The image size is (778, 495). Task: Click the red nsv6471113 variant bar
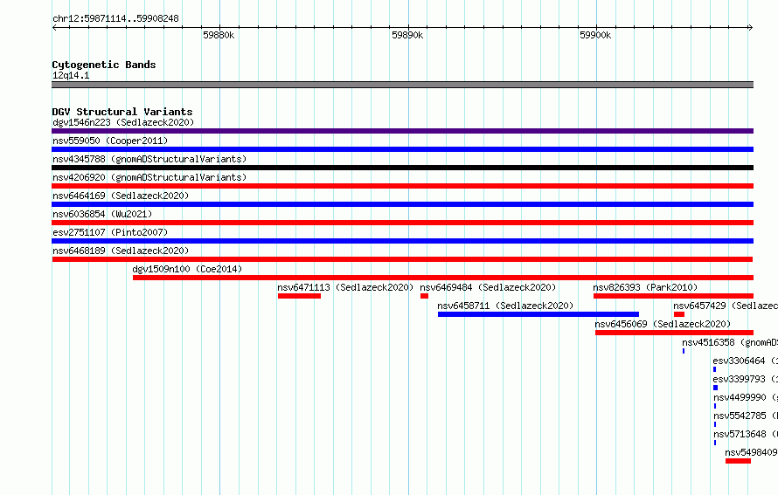click(x=299, y=296)
